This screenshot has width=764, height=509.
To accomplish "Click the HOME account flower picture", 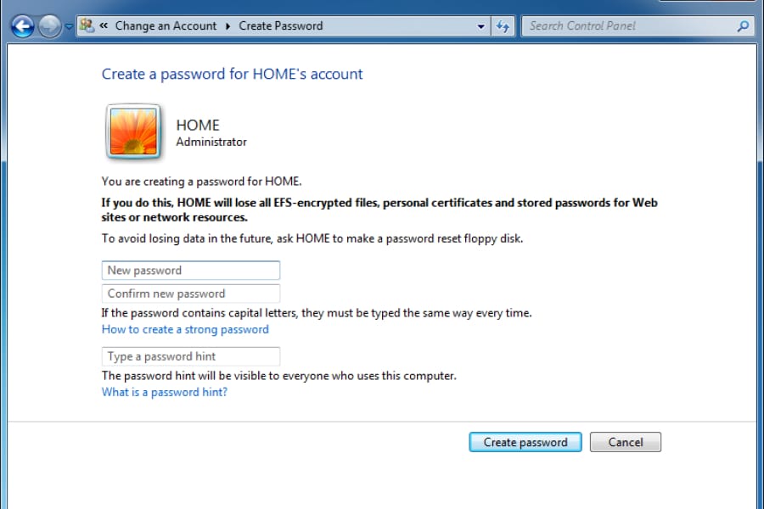I will click(133, 131).
